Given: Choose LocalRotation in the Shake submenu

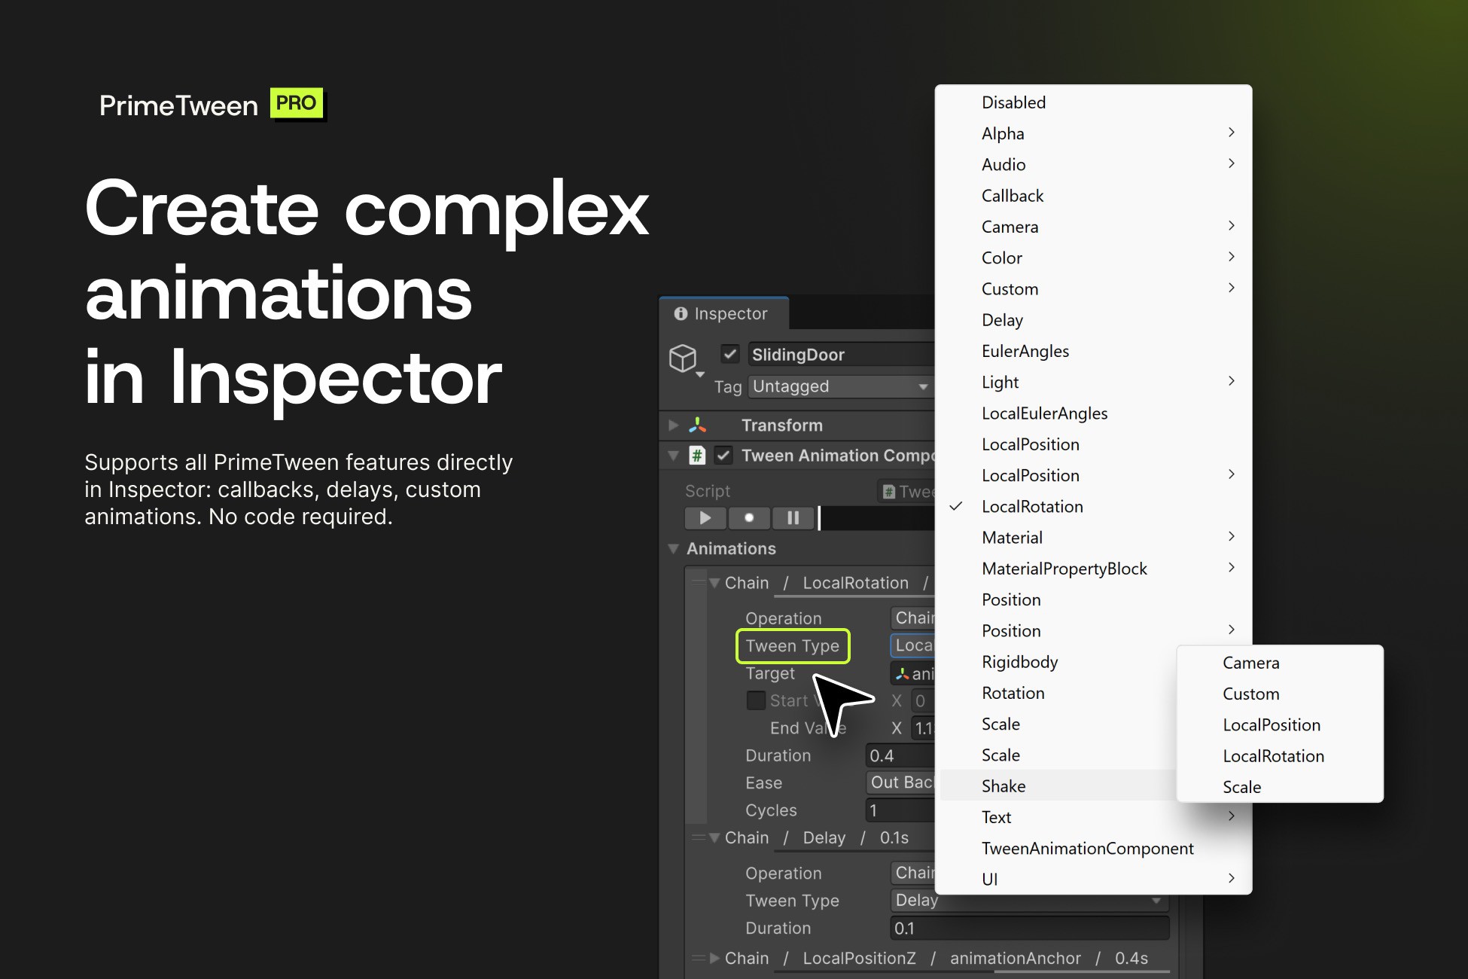Looking at the screenshot, I should 1280,756.
